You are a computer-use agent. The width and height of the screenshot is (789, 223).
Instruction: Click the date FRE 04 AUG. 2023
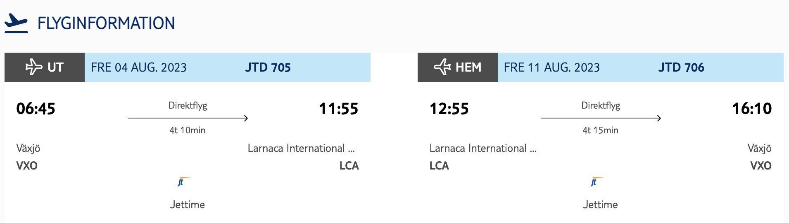139,67
